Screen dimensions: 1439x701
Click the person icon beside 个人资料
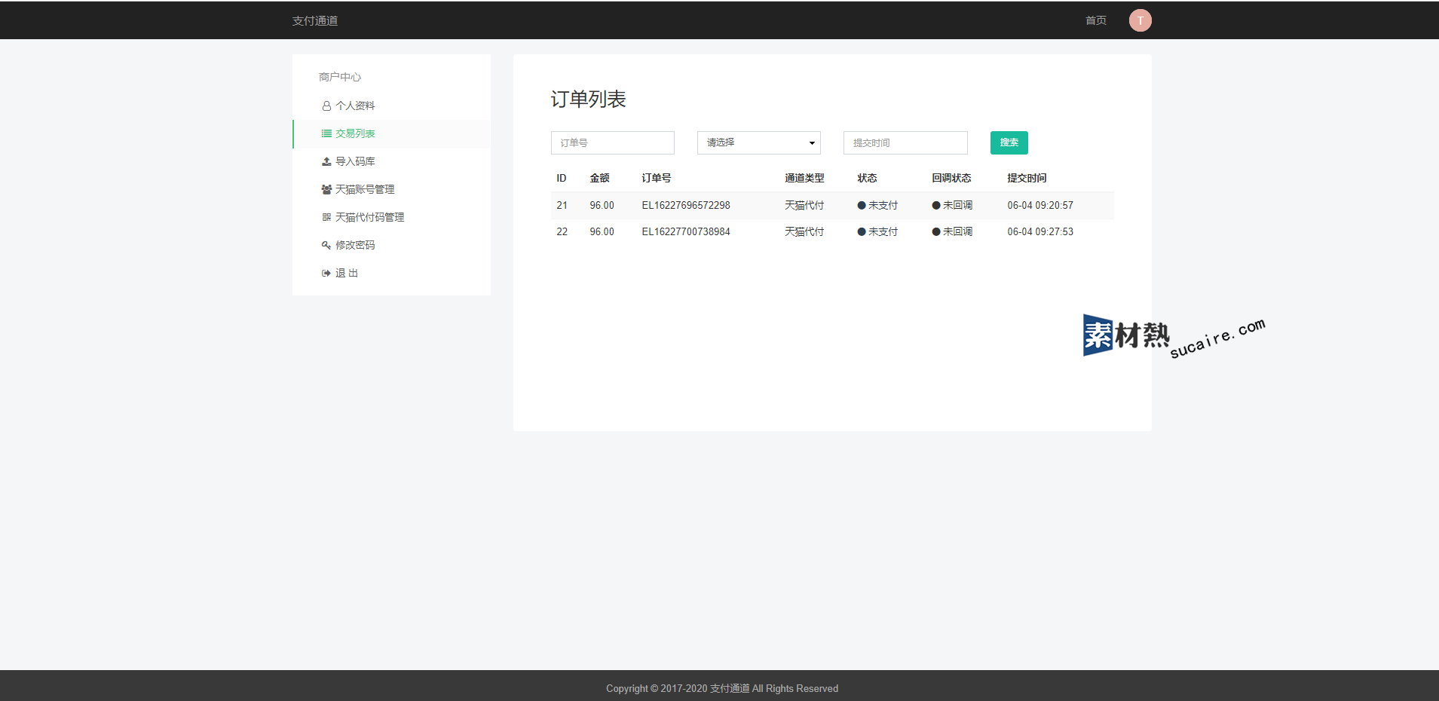(326, 106)
